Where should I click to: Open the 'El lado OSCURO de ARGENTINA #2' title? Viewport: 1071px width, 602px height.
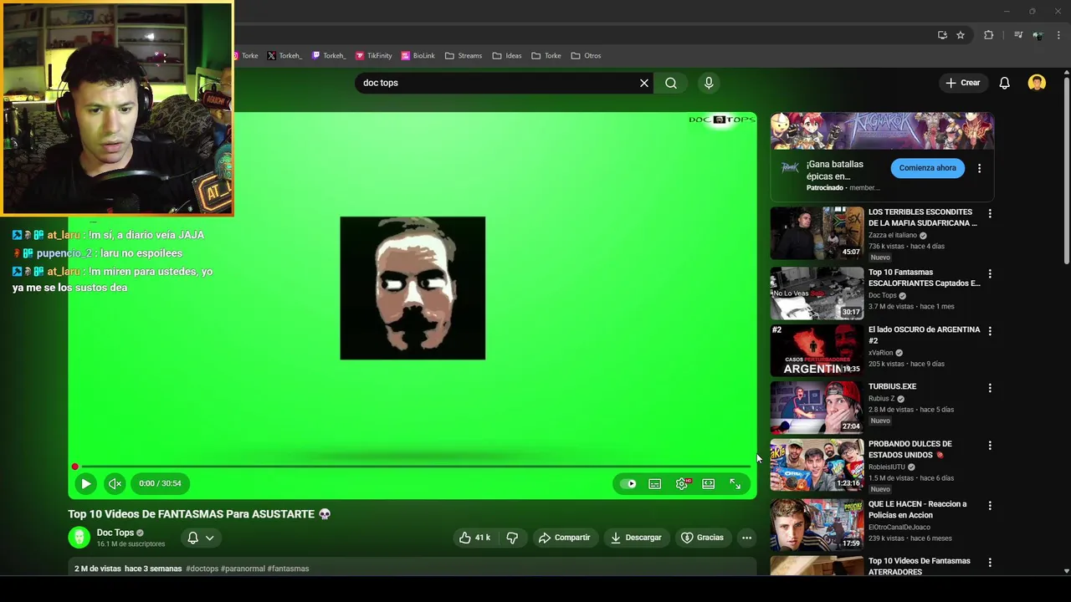(x=924, y=334)
